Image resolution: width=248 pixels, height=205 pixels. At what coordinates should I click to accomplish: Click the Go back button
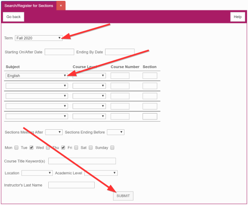[14, 17]
